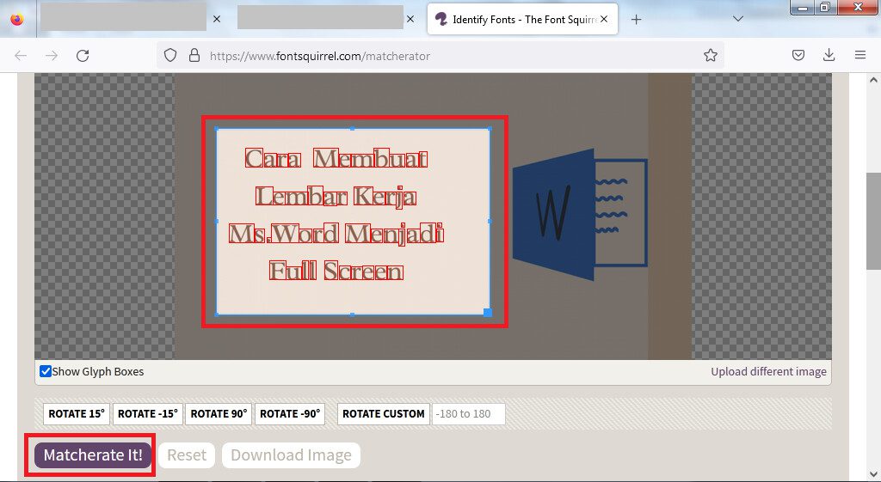Close the first blank browser tab
Image resolution: width=881 pixels, height=482 pixels.
click(217, 19)
